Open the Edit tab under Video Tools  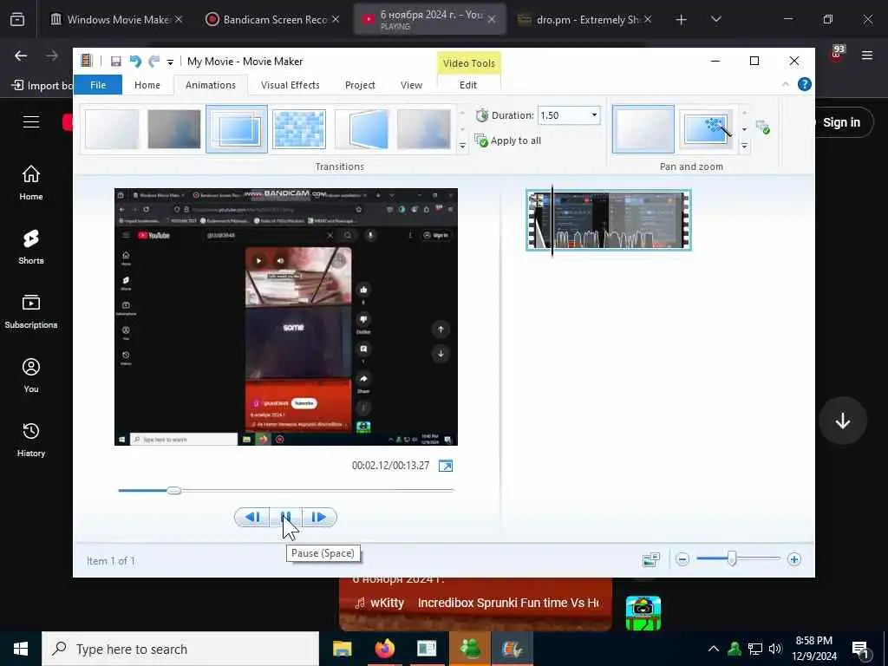468,85
